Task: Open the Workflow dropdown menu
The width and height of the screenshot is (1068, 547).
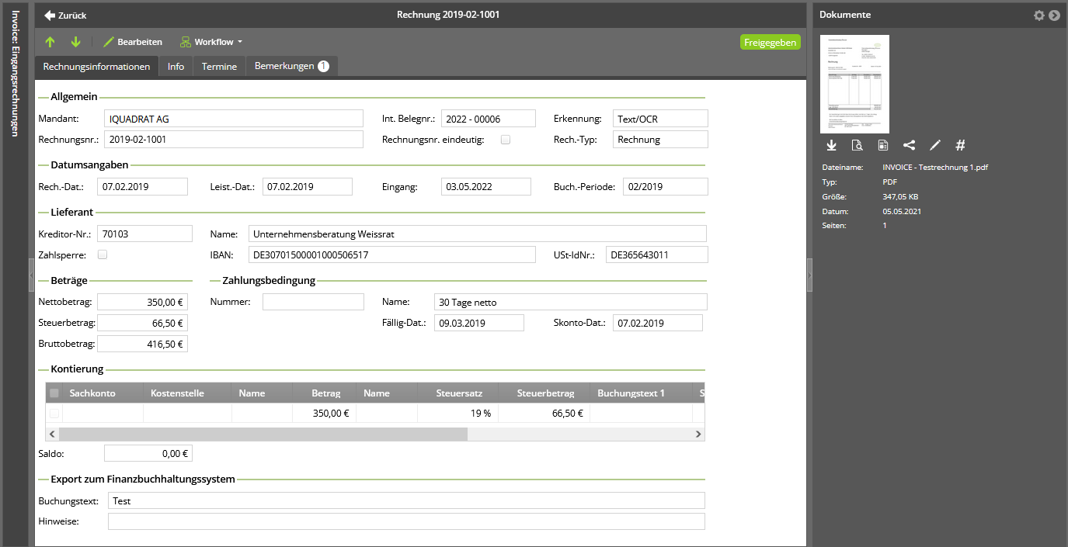Action: (x=211, y=42)
